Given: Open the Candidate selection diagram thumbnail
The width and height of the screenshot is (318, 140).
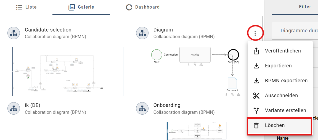Looking at the screenshot, I should 68,71.
